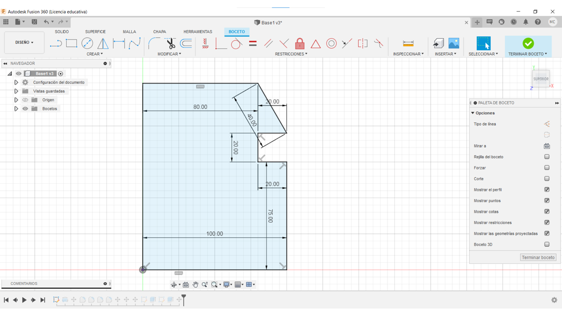The height and width of the screenshot is (316, 562).
Task: Enable the Forzar checkbox
Action: (x=547, y=168)
